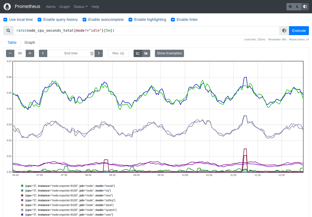Go forward in time with right chevron
Image resolution: width=312 pixels, height=217 pixels.
click(x=99, y=53)
